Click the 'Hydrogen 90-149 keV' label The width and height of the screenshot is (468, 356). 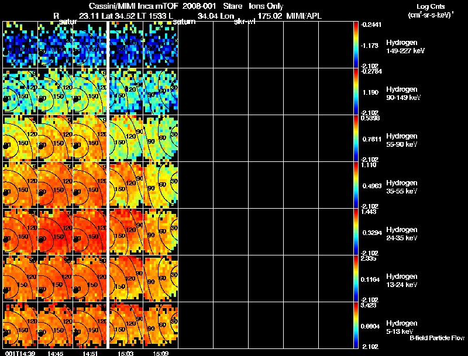click(x=404, y=94)
